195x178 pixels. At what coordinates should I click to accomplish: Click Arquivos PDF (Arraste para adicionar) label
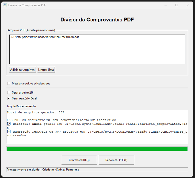click(x=31, y=30)
